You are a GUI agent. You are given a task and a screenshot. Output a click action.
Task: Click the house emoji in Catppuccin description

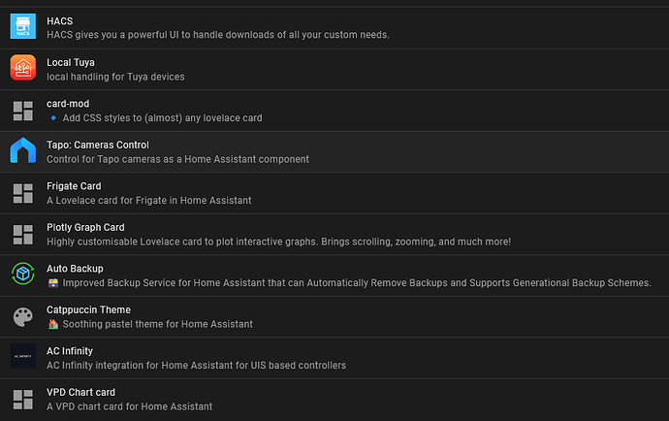coord(53,324)
